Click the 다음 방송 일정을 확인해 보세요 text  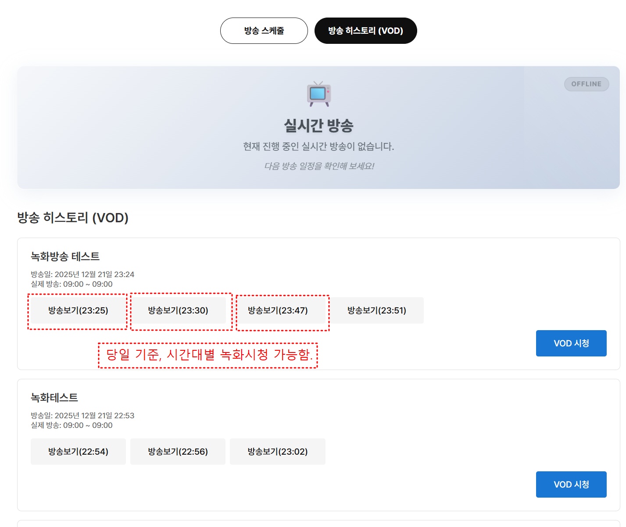[319, 166]
